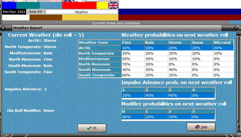241x137 pixels.
Task: Select the long dark red bar
Action: [180, 17]
